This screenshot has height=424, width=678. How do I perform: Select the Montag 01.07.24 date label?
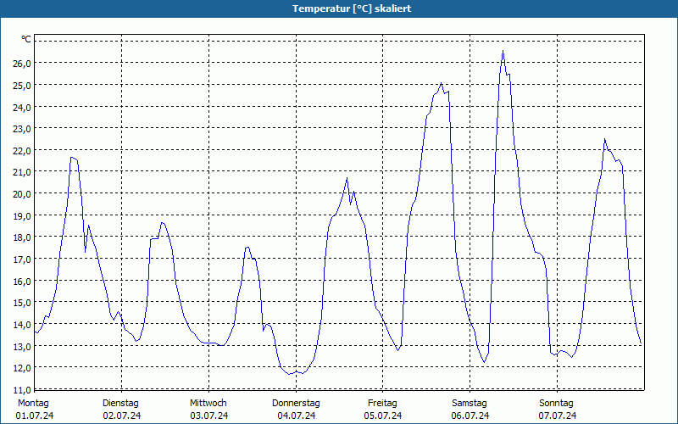click(35, 410)
